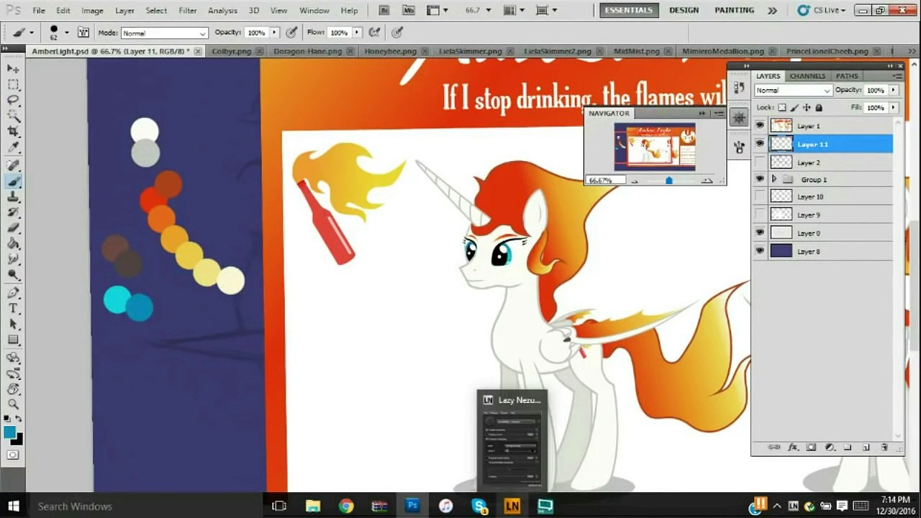Link layers using chain icon

(x=774, y=447)
